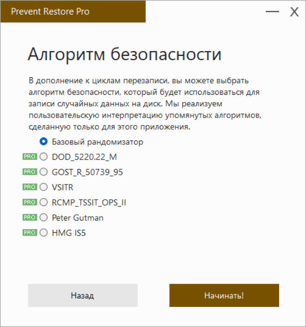Click the RCMP_TSSIT_OPS_II label text
The width and height of the screenshot is (306, 327).
coord(89,203)
